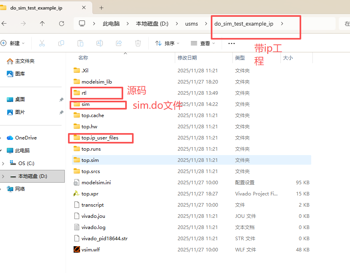Open 桌面 in the sidebar
Viewport: 350px width, 273px height.
pos(16,100)
